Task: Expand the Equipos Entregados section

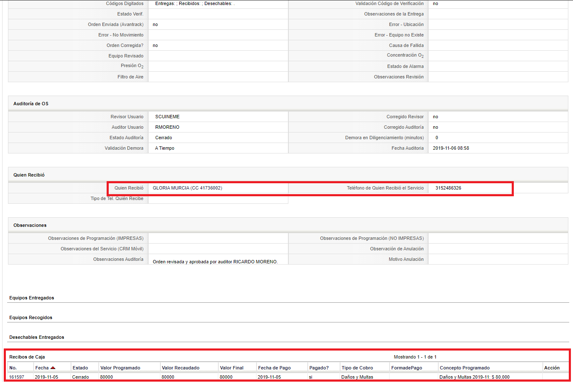Action: click(x=32, y=298)
